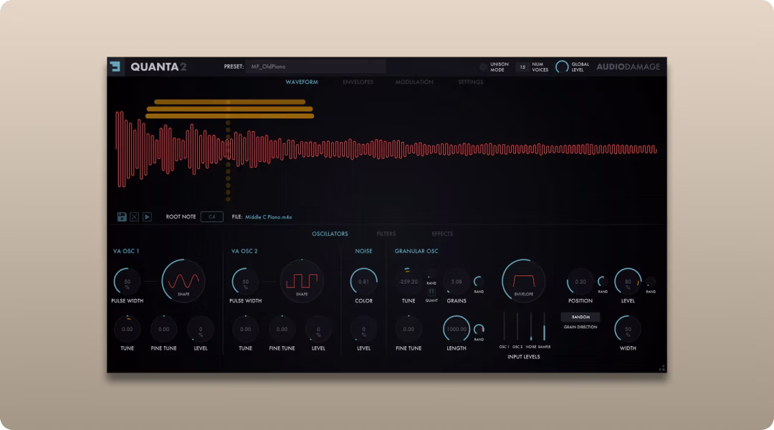Select the Effects tab
This screenshot has width=774, height=430.
click(442, 234)
